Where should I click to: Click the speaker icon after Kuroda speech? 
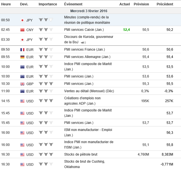click(83, 43)
